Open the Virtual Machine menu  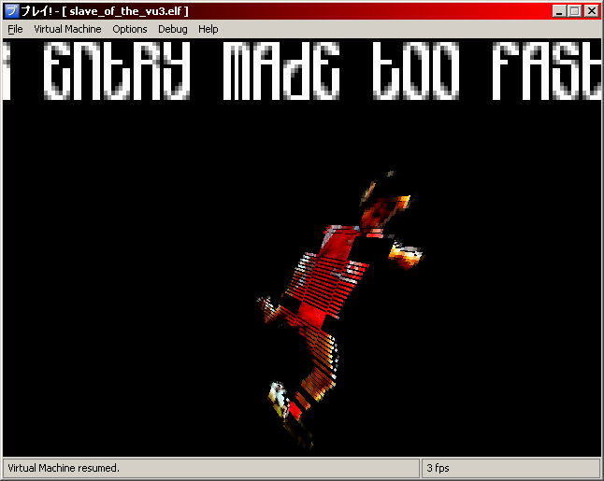(x=67, y=29)
